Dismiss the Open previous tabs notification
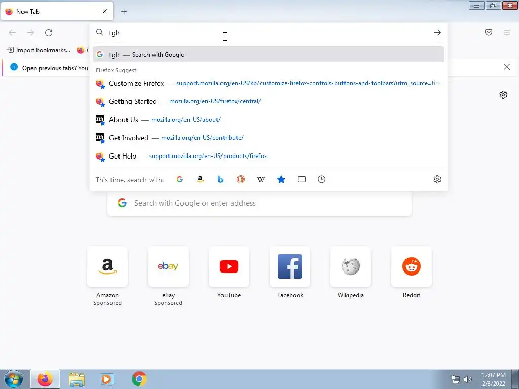The width and height of the screenshot is (519, 389). coord(506,67)
